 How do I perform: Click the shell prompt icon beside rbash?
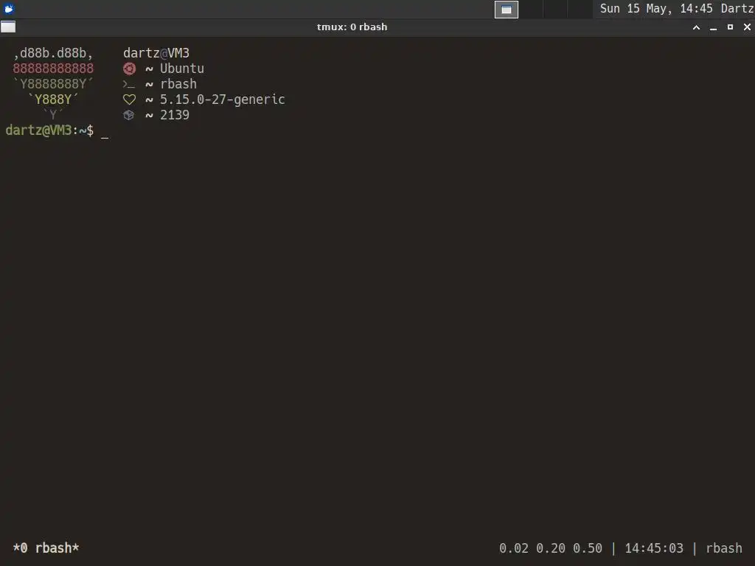128,84
